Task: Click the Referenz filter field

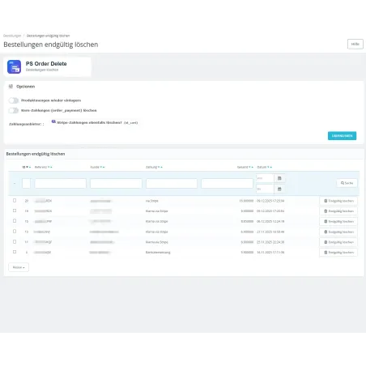Action: [x=61, y=183]
